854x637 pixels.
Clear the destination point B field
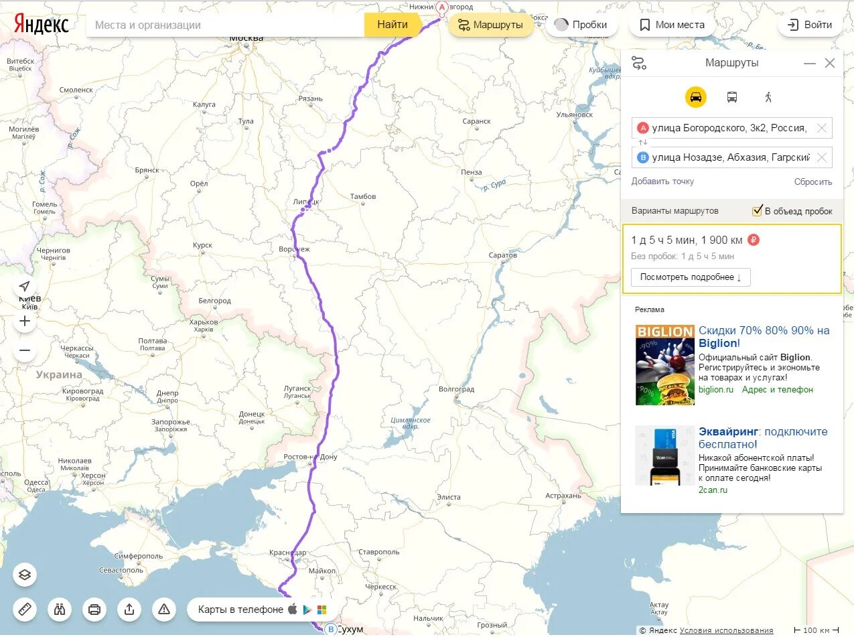coord(822,157)
